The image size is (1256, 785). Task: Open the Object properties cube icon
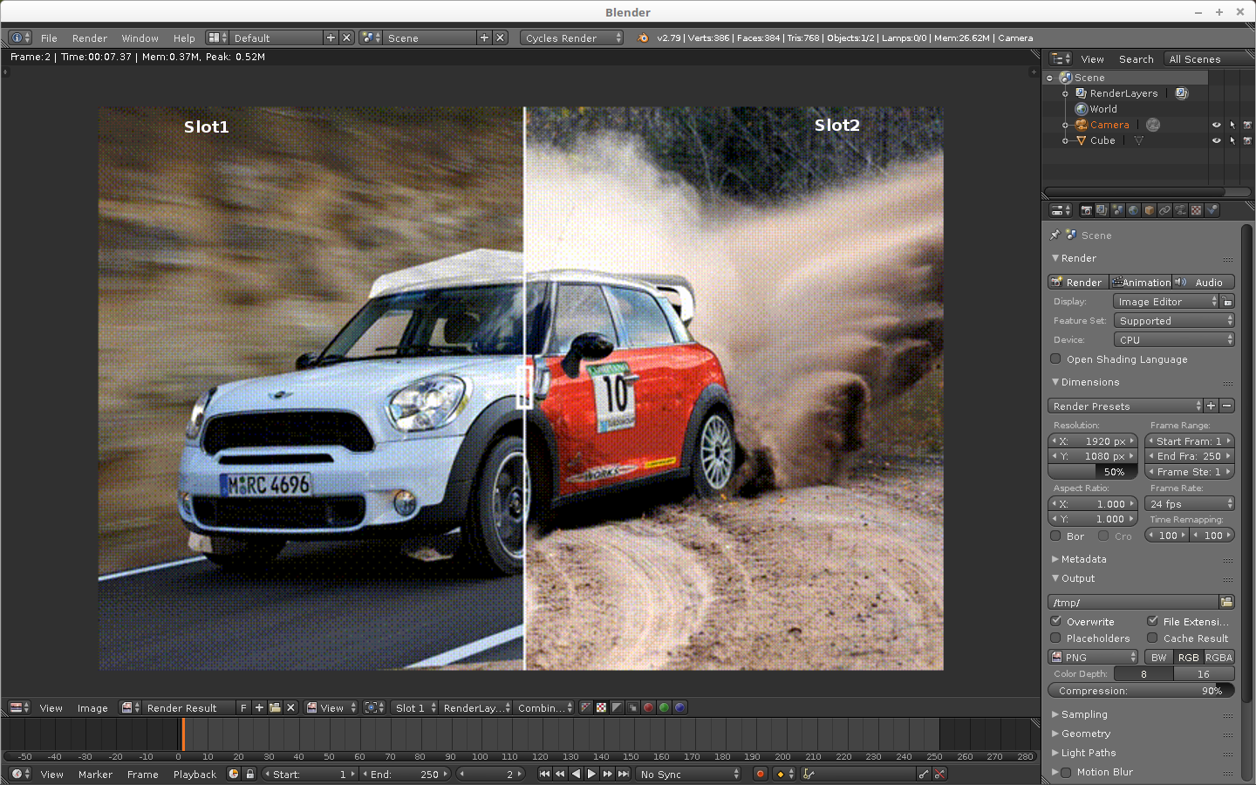click(x=1149, y=210)
